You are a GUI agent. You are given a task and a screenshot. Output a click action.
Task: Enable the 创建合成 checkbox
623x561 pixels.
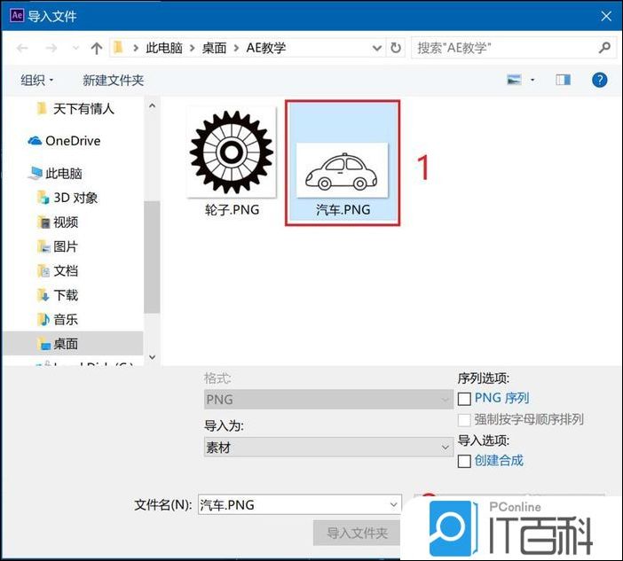click(464, 461)
